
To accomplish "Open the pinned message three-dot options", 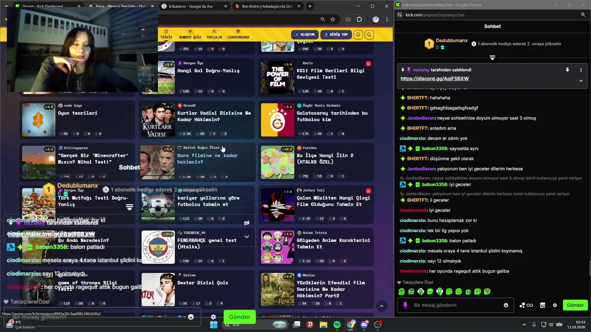I will coord(581,70).
